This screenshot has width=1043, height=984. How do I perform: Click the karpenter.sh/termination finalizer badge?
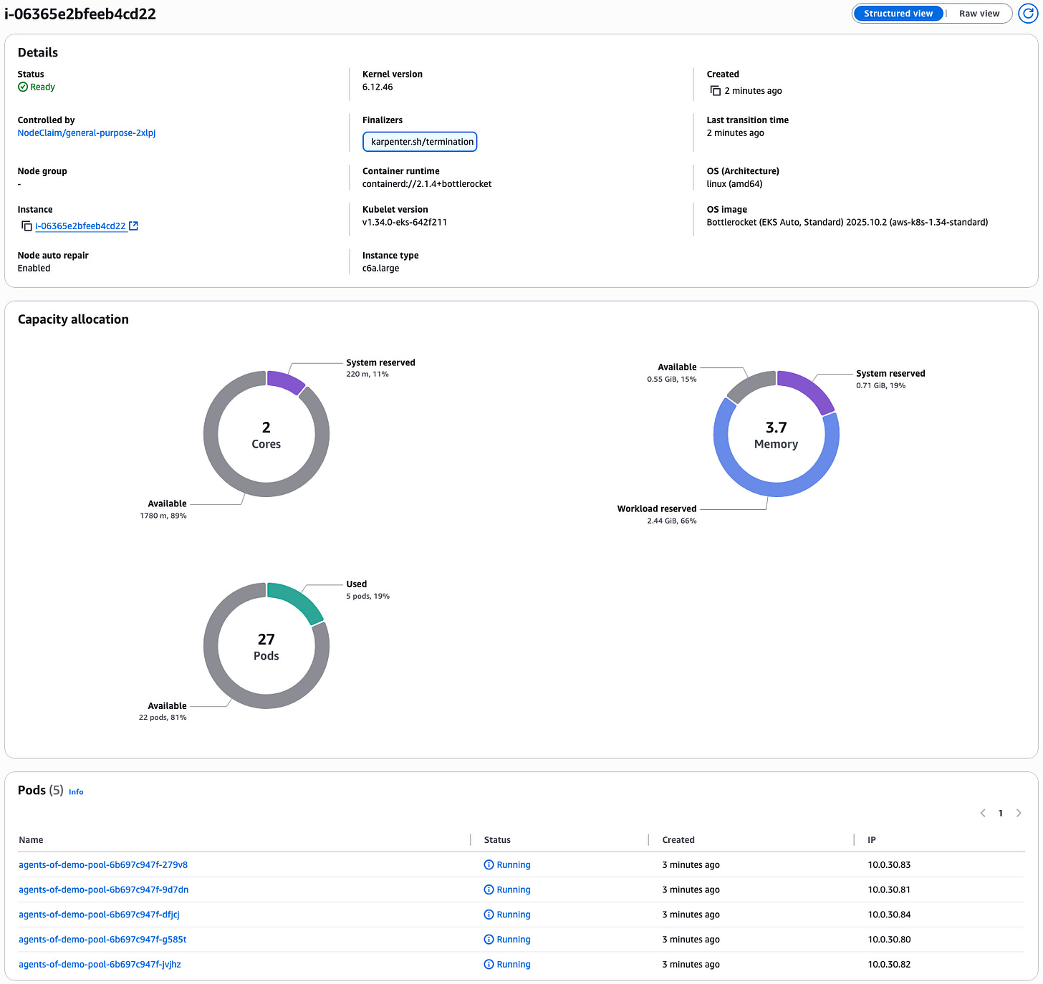click(x=419, y=141)
